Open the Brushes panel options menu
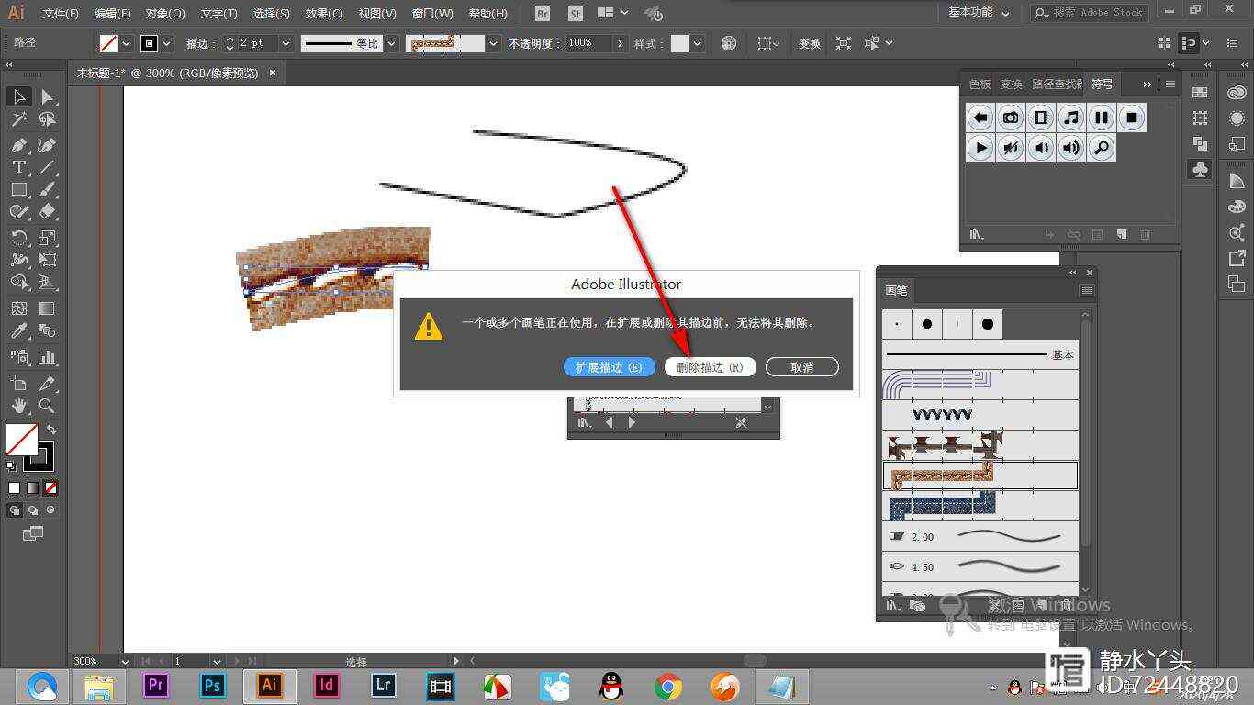This screenshot has height=705, width=1254. tap(1086, 291)
